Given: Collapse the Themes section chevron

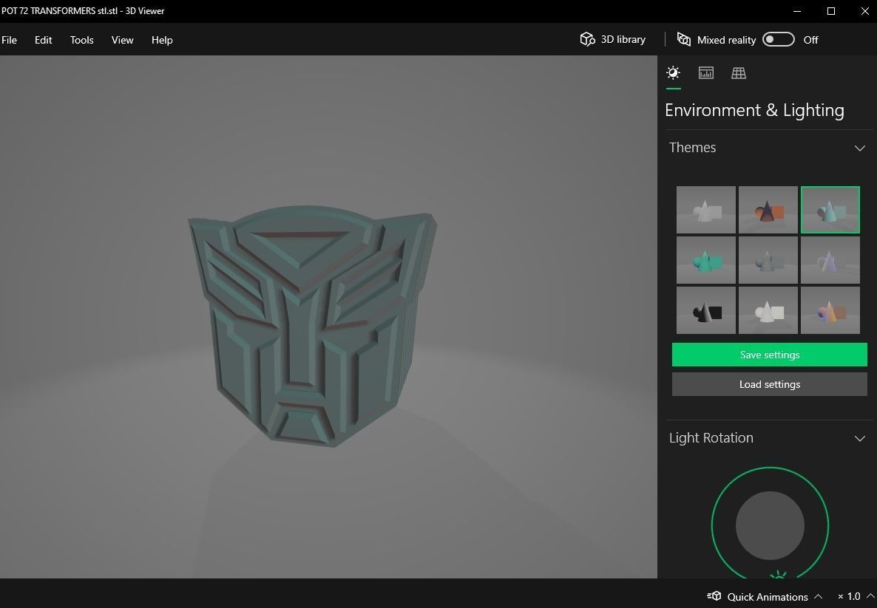Looking at the screenshot, I should (860, 148).
